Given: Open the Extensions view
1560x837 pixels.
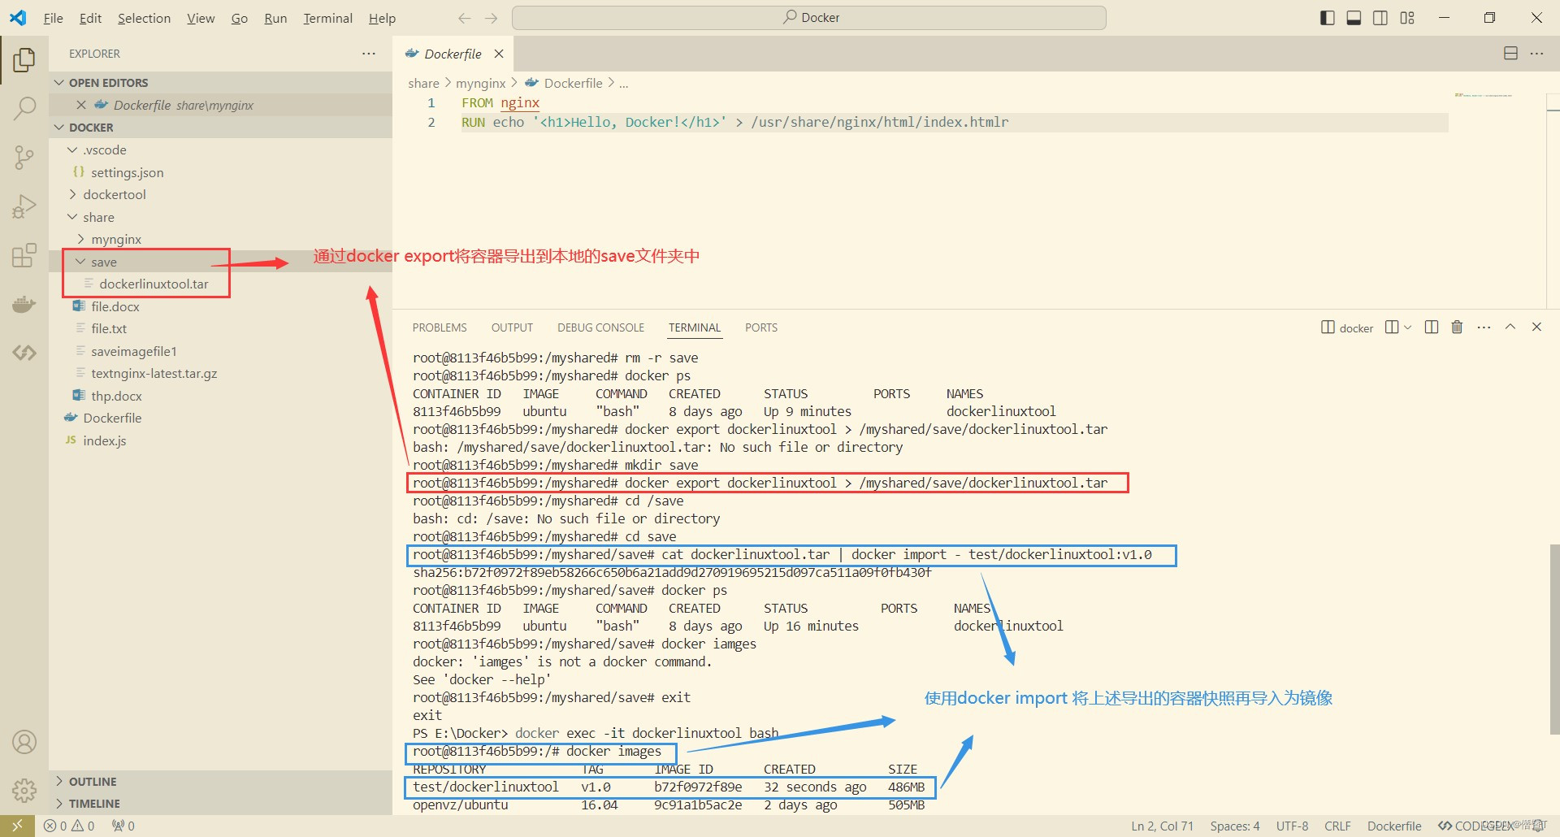Looking at the screenshot, I should [x=24, y=255].
